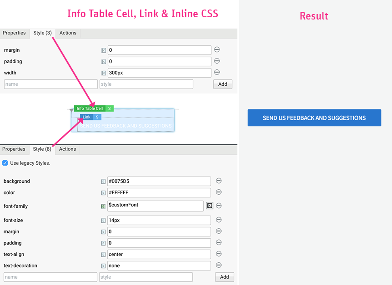The height and width of the screenshot is (285, 392).
Task: Click the bottom panel name input field
Action: tap(50, 277)
